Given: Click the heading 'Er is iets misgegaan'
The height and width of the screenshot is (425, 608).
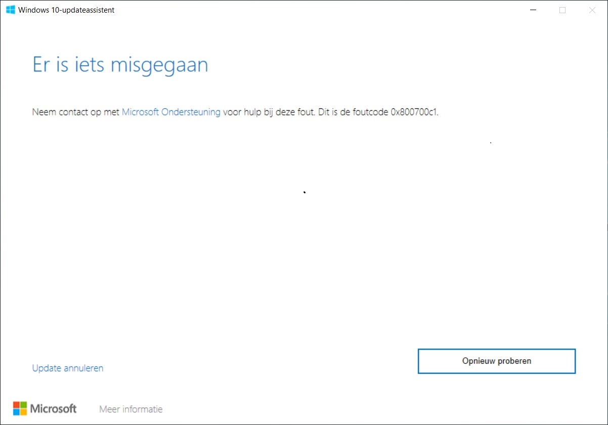Looking at the screenshot, I should (120, 65).
